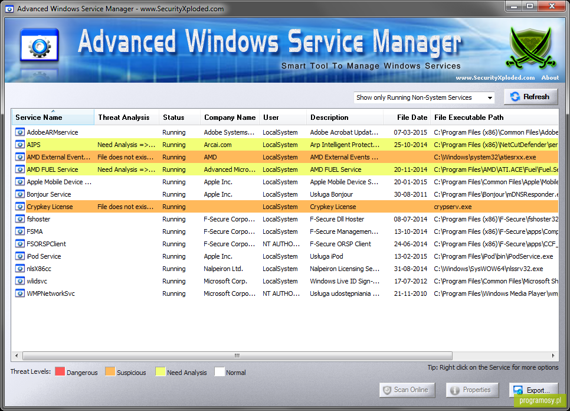The height and width of the screenshot is (411, 570).
Task: Click the AdobeARMservice row icon
Action: pos(19,132)
